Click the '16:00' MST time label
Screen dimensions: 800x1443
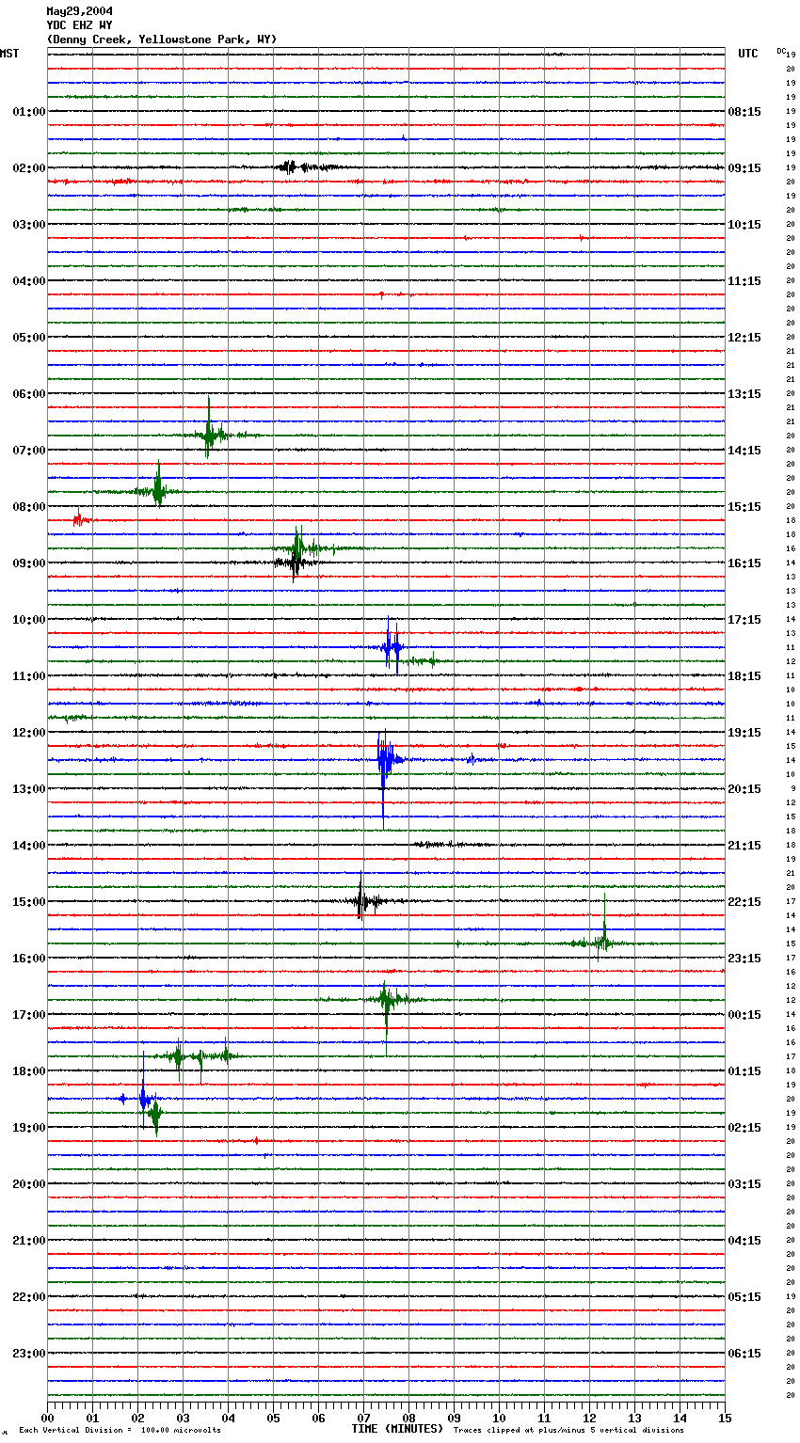pos(29,959)
